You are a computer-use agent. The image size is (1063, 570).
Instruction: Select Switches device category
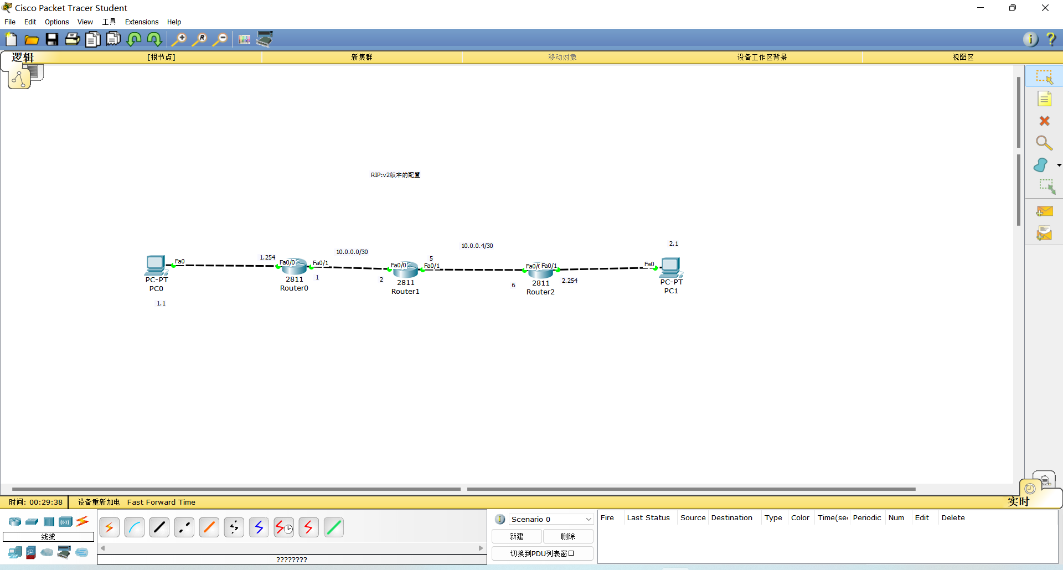32,521
